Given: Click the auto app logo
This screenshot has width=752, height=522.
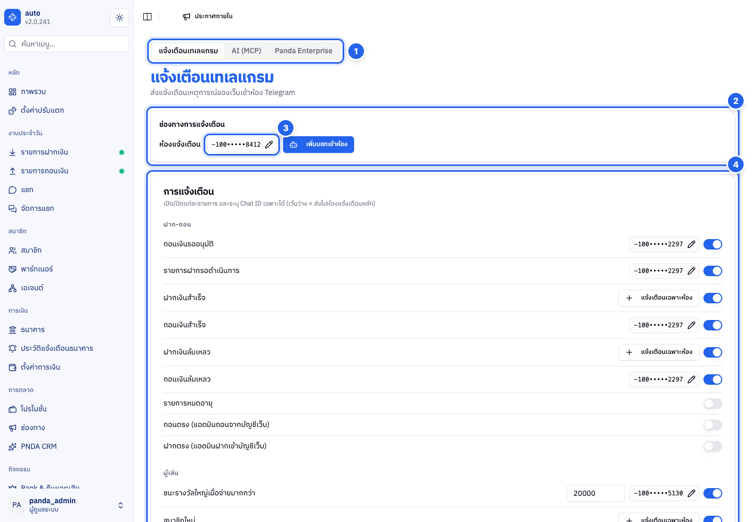Looking at the screenshot, I should 13,17.
